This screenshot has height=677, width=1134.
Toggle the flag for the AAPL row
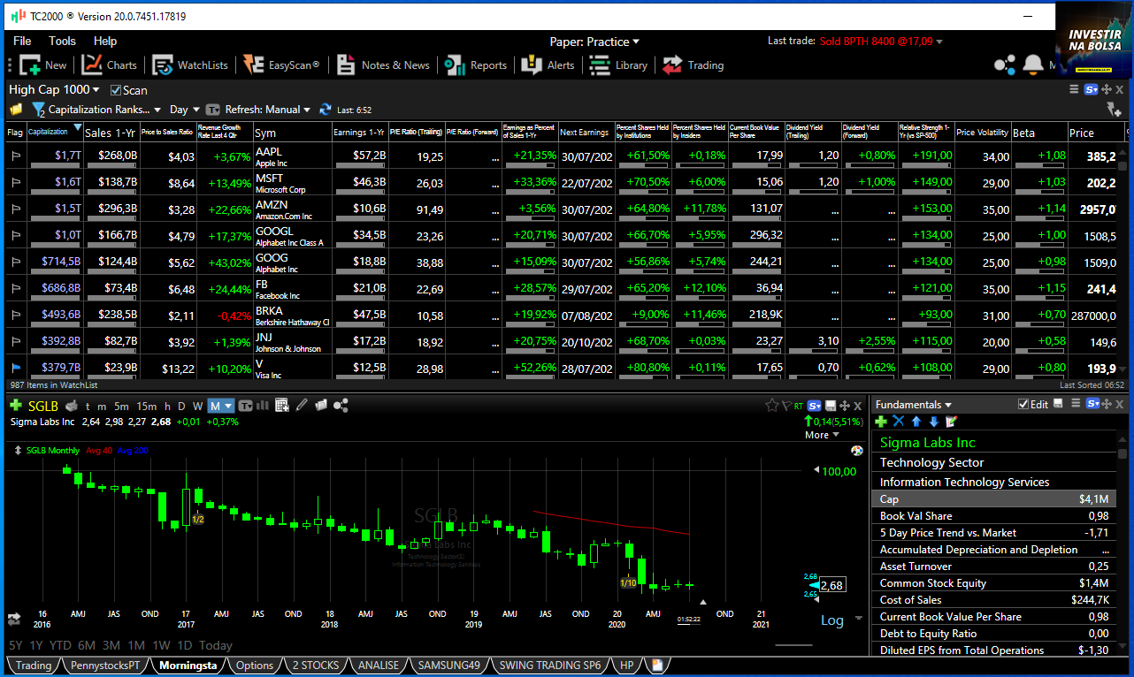[x=15, y=156]
